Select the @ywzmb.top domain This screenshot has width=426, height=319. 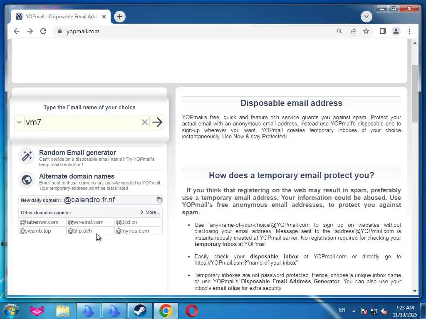pos(35,231)
